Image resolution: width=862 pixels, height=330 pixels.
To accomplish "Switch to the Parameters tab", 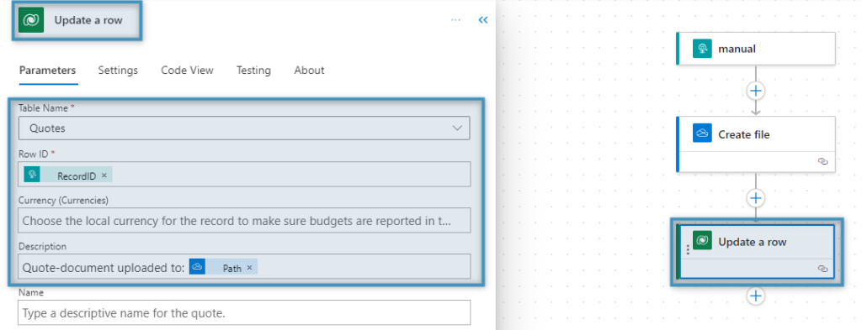I will 47,71.
